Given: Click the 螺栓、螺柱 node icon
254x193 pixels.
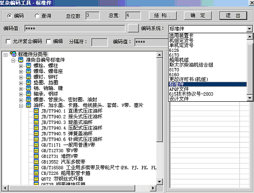Looking at the screenshot, I should 29,66.
